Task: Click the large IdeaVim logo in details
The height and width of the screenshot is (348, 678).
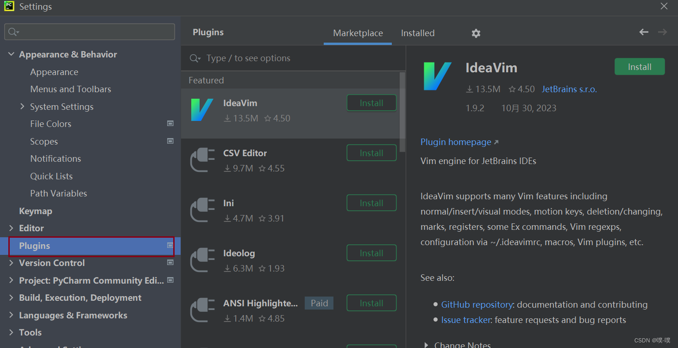Action: 437,76
